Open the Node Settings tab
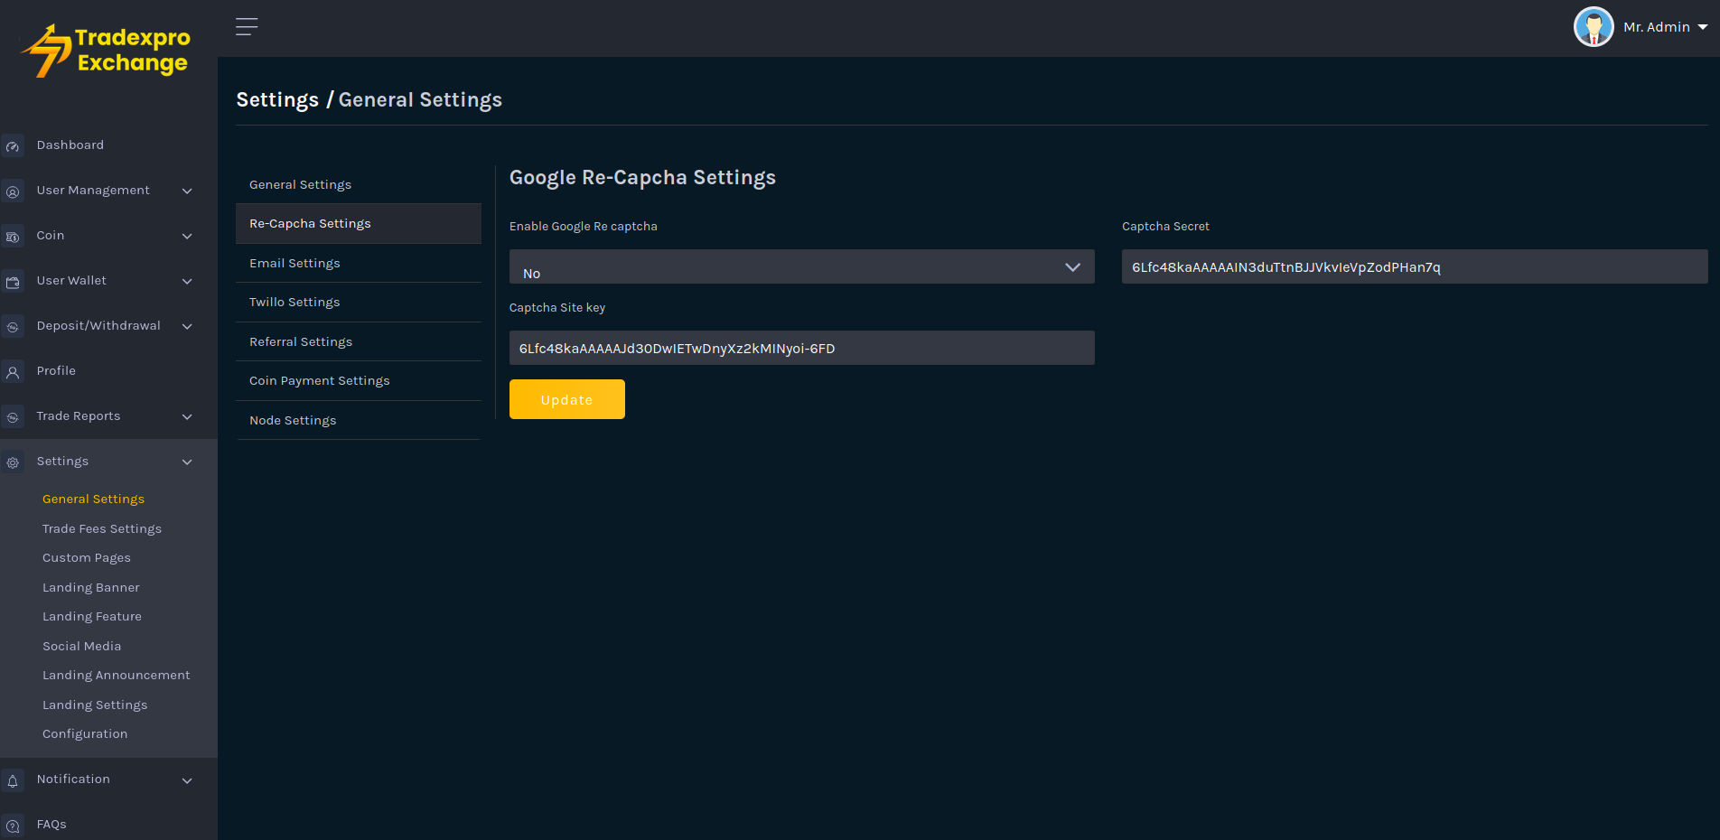The width and height of the screenshot is (1720, 840). point(293,420)
